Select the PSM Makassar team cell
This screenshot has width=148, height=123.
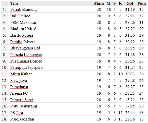coord(23,23)
